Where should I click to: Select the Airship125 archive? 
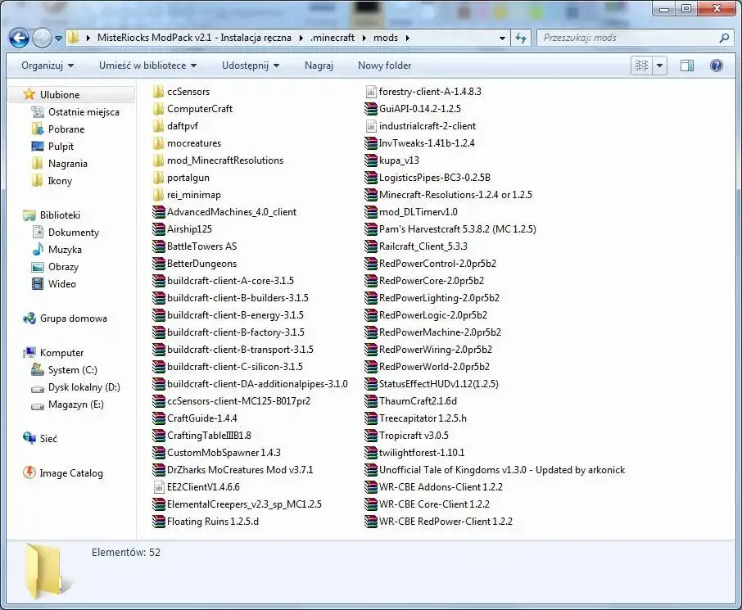click(189, 229)
